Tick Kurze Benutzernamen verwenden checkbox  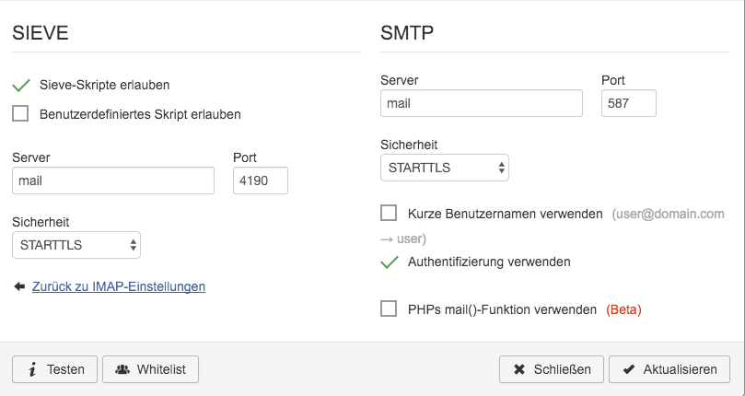click(389, 213)
